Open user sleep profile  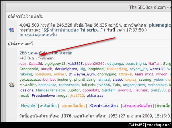117,79
